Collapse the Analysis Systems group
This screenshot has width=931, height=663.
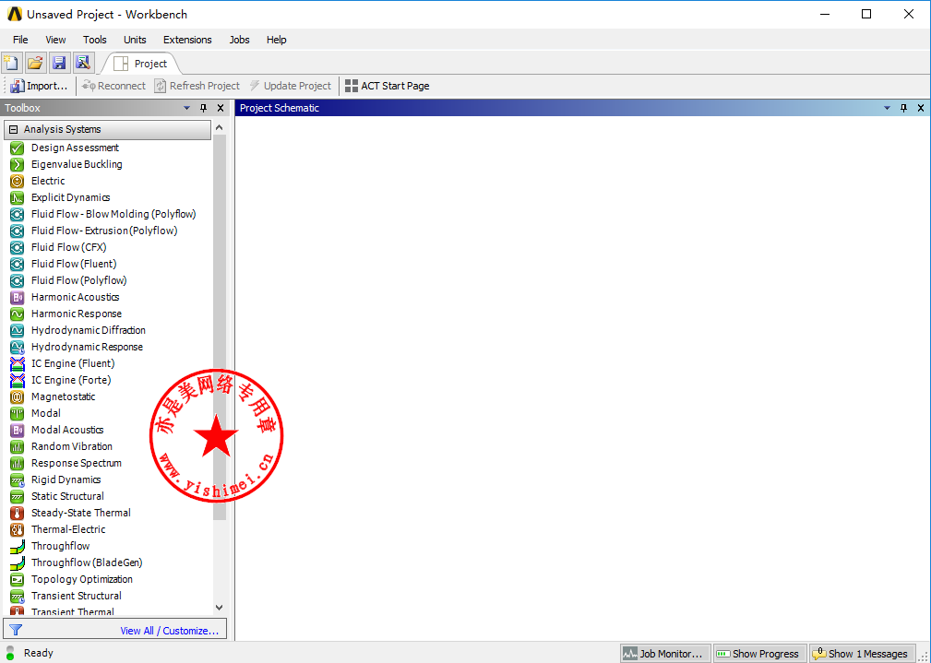(x=14, y=129)
